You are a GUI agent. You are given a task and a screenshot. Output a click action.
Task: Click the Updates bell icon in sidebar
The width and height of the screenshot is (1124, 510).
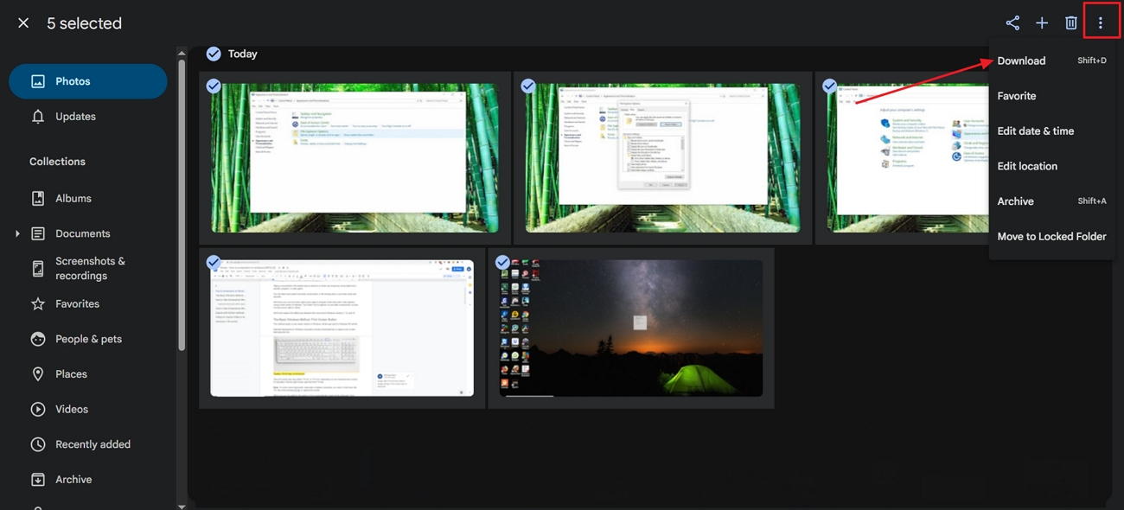[x=38, y=116]
